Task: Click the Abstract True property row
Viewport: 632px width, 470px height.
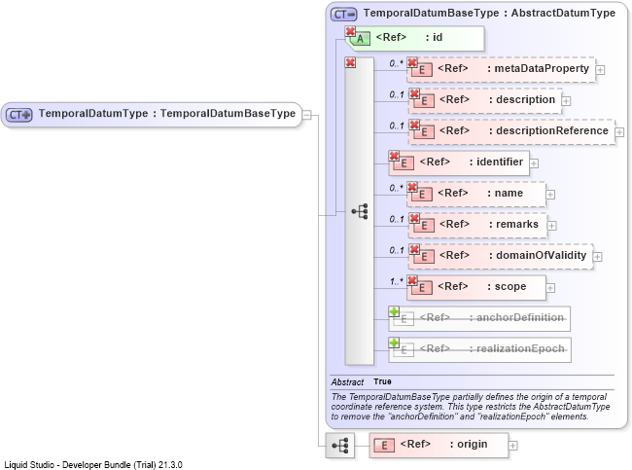Action: [x=473, y=381]
